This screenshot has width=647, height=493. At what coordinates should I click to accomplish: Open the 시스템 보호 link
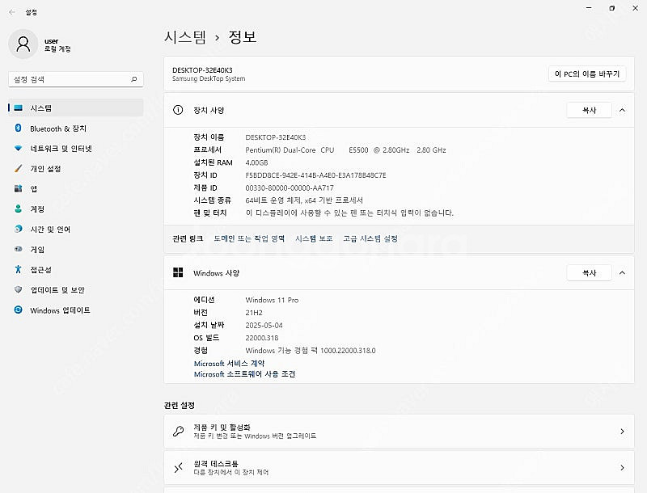[x=314, y=238]
